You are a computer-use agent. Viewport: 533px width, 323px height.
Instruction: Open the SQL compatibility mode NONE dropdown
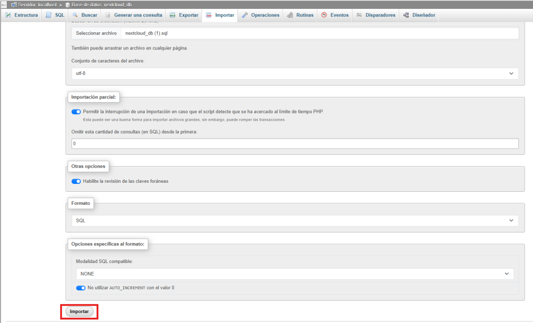pos(295,274)
